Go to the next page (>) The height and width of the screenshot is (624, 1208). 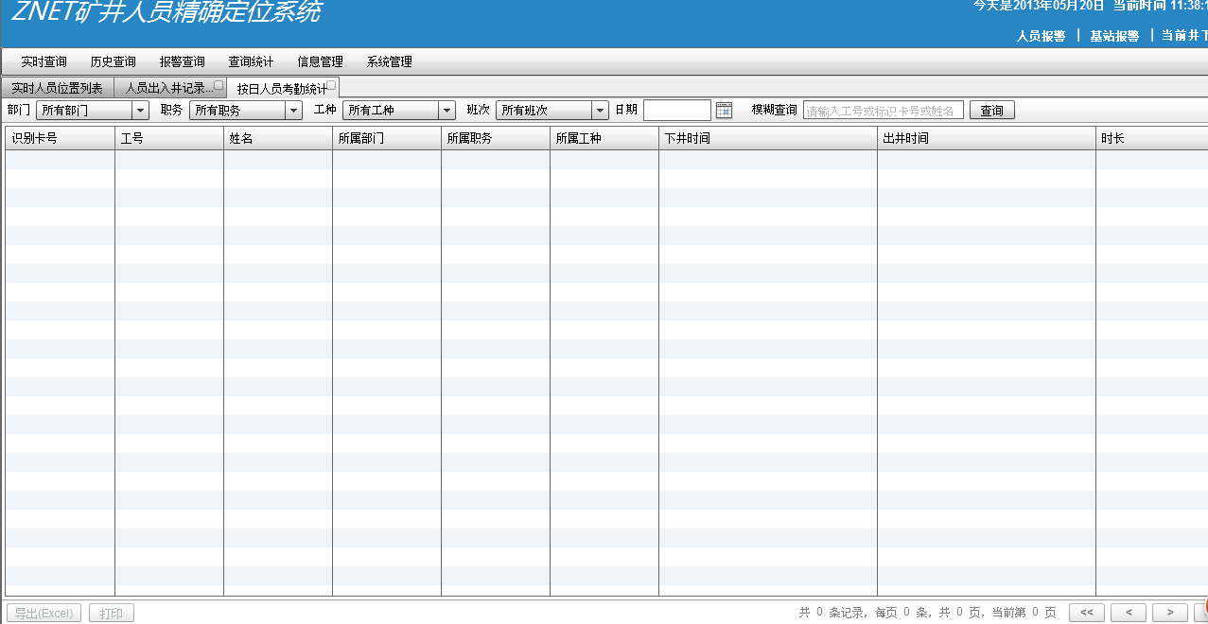pos(1170,613)
